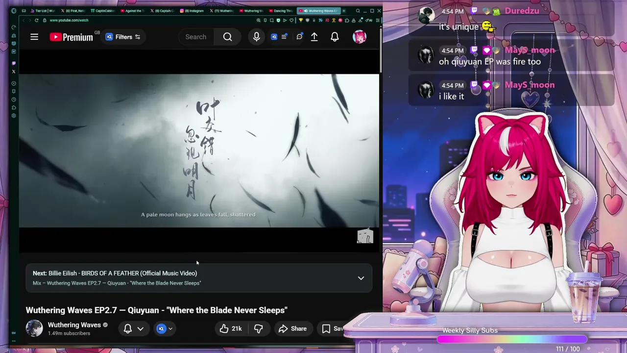
Task: Open subscription notification bell dropdown
Action: point(133,328)
